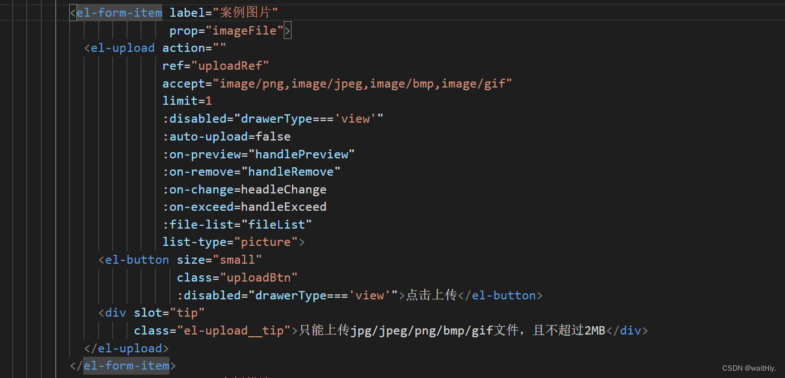Screen dimensions: 785x378
Task: Click the :on-remove="handleRemove" line
Action: [251, 172]
